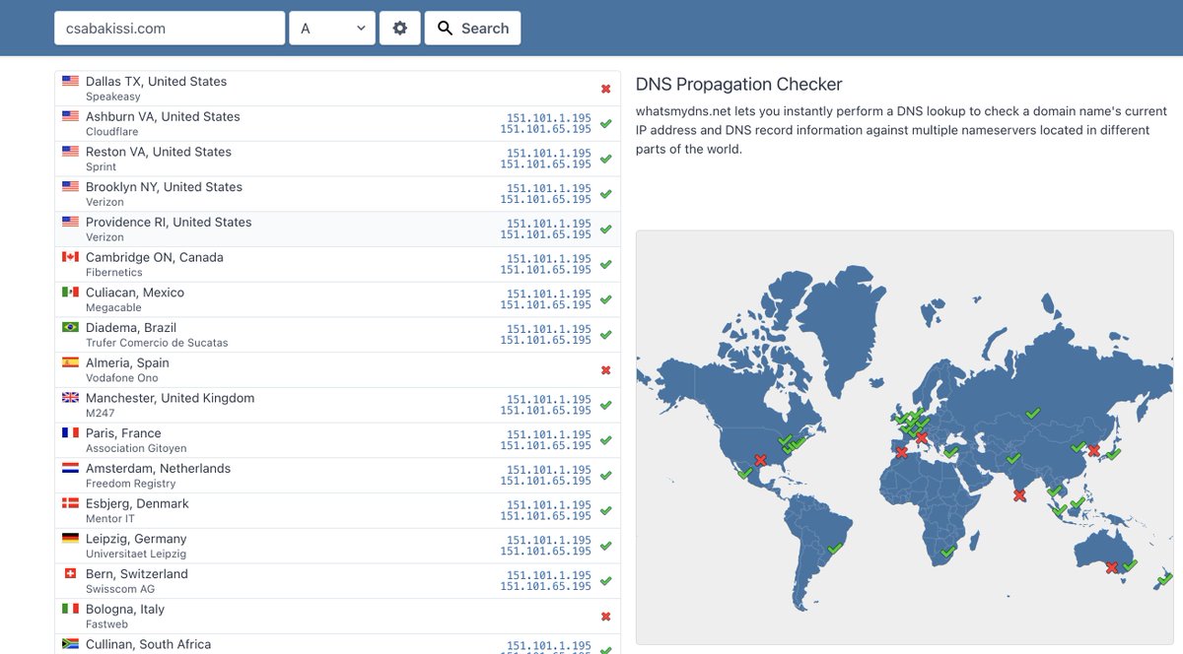This screenshot has height=654, width=1183.
Task: Click the green check for Diadema, Brazil
Action: 605,335
